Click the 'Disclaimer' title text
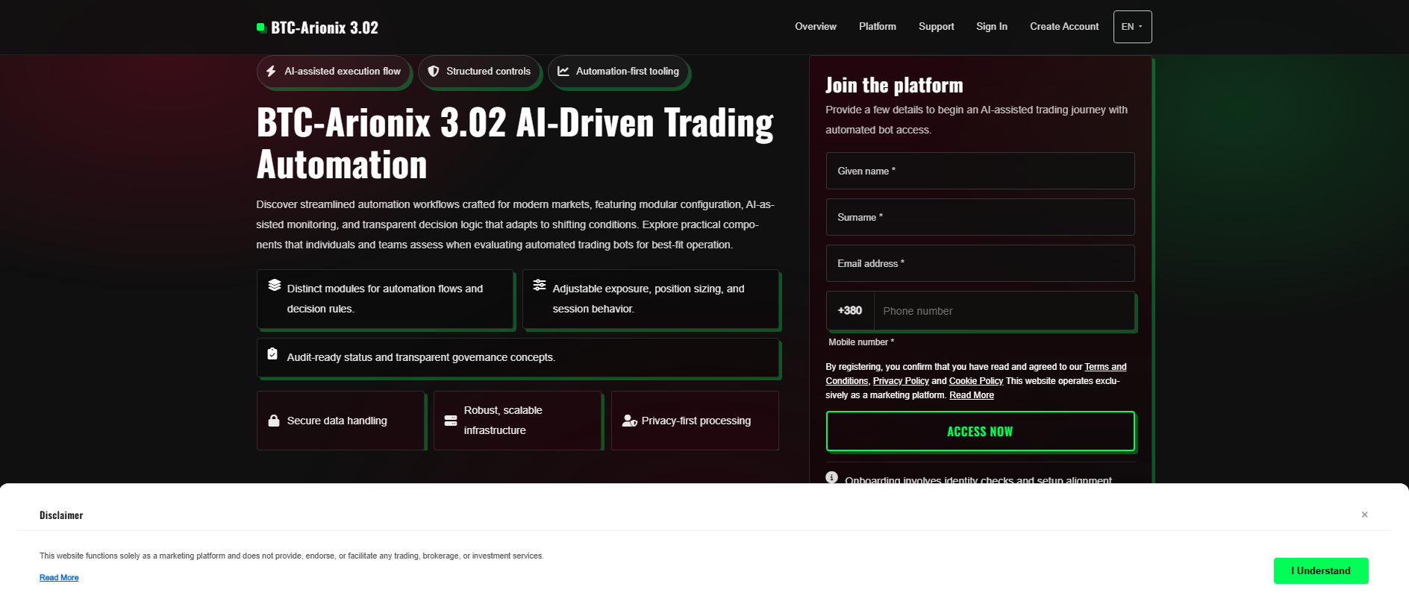This screenshot has height=610, width=1409. tap(61, 515)
